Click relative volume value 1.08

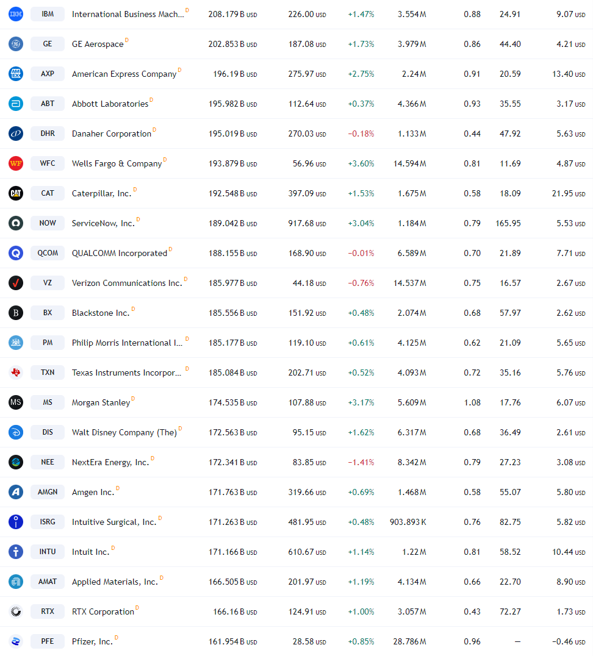(472, 402)
